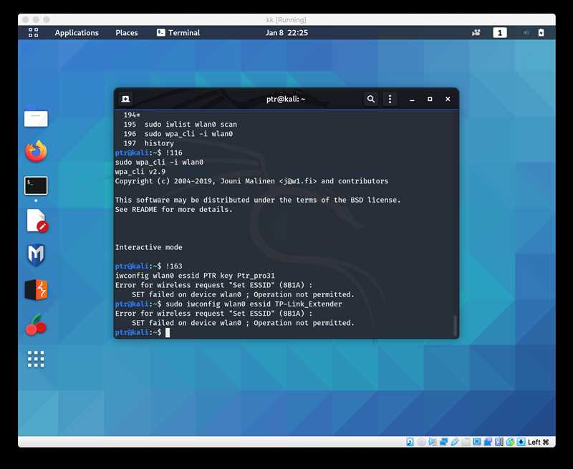The height and width of the screenshot is (469, 573).
Task: Click the muted volume icon in top panel
Action: pos(526,33)
